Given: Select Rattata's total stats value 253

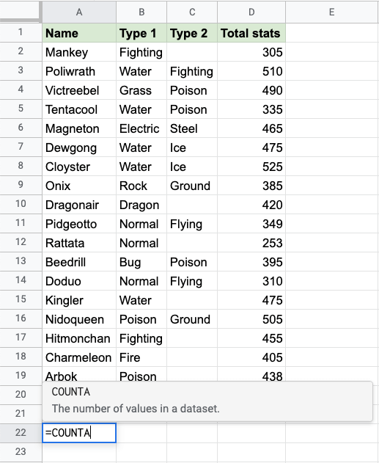Looking at the screenshot, I should (x=251, y=243).
